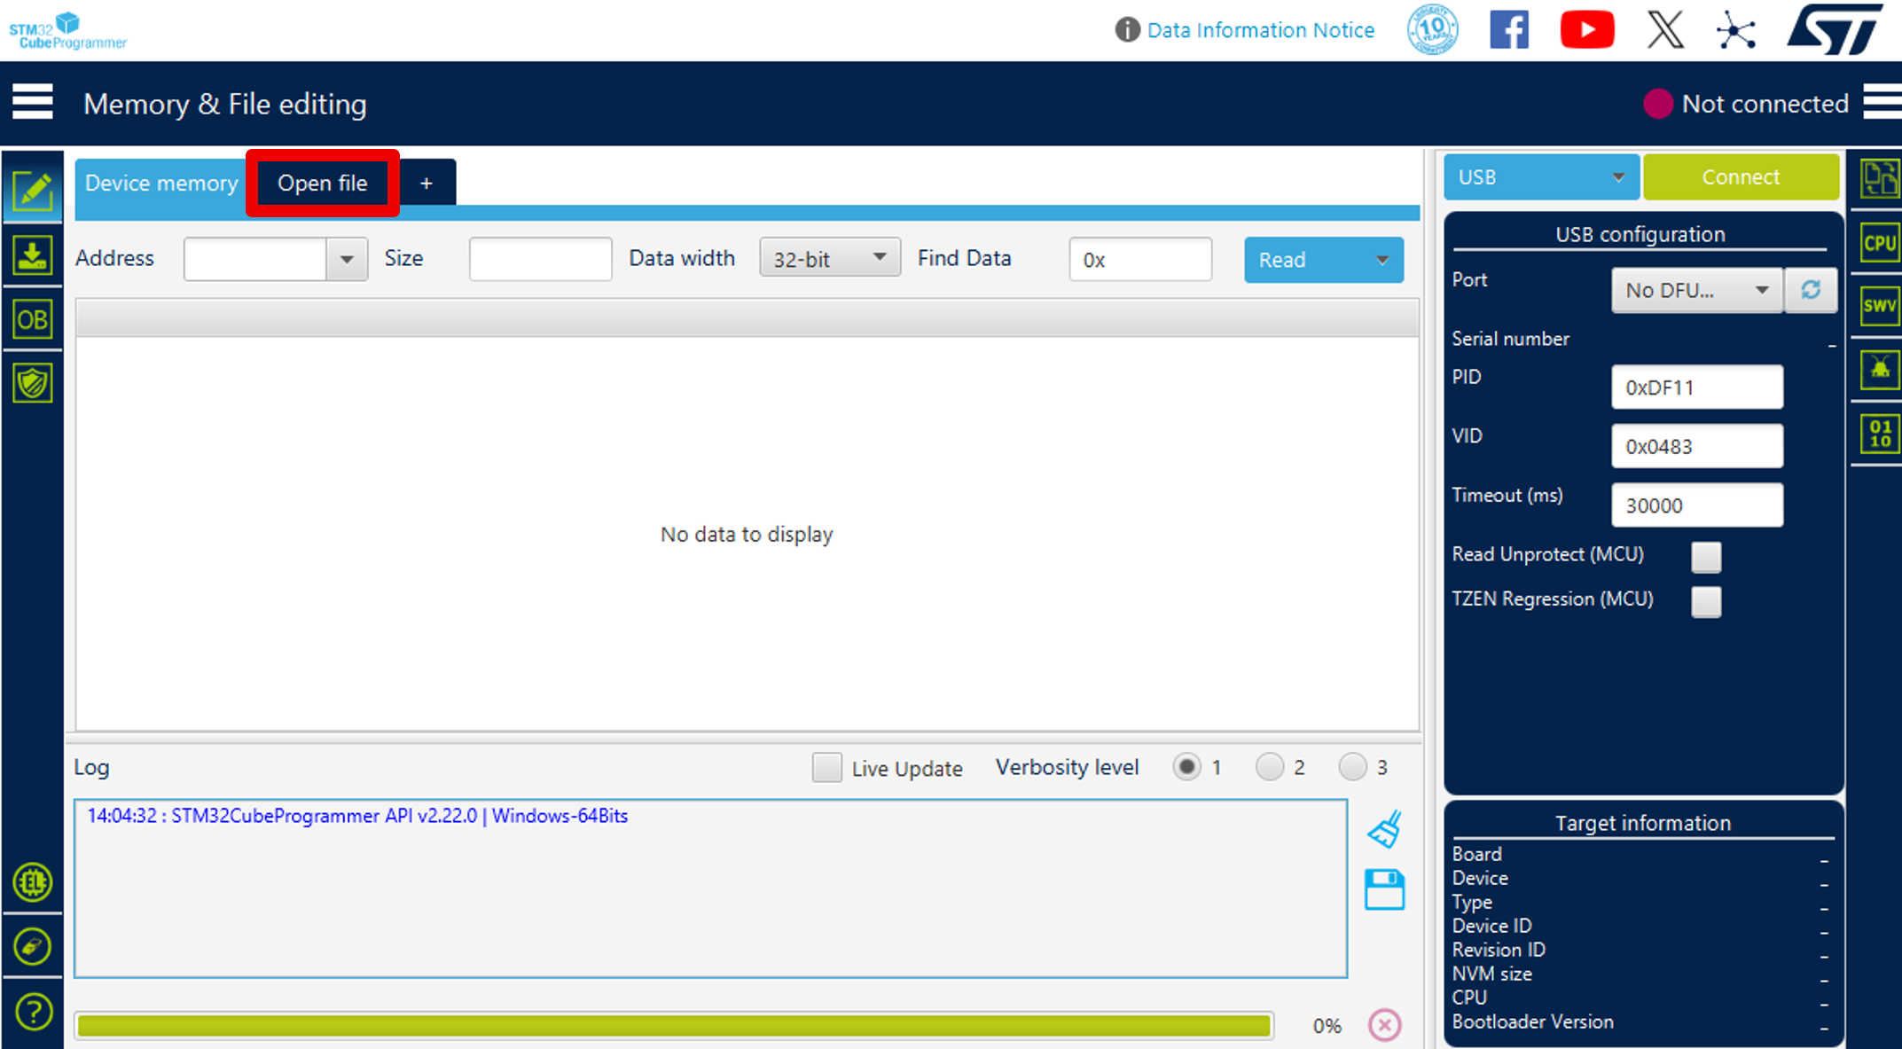This screenshot has height=1049, width=1902.
Task: Save the log with floppy disk icon
Action: tap(1384, 889)
